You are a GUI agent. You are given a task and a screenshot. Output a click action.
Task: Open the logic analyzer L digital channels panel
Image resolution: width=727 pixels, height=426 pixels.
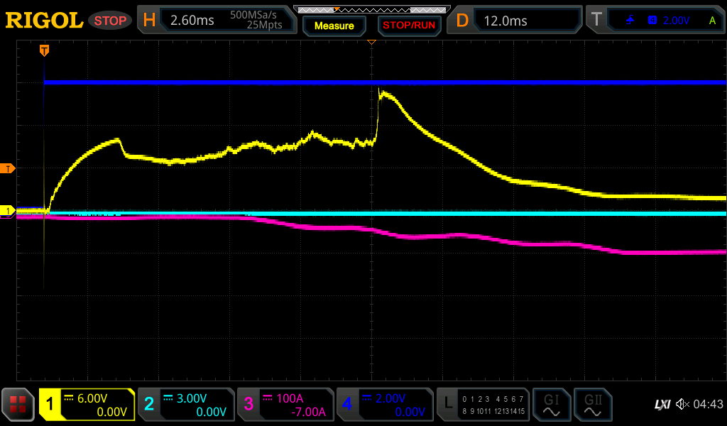(483, 405)
